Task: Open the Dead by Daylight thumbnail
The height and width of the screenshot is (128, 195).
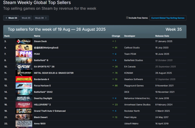Action: (x=24, y=98)
